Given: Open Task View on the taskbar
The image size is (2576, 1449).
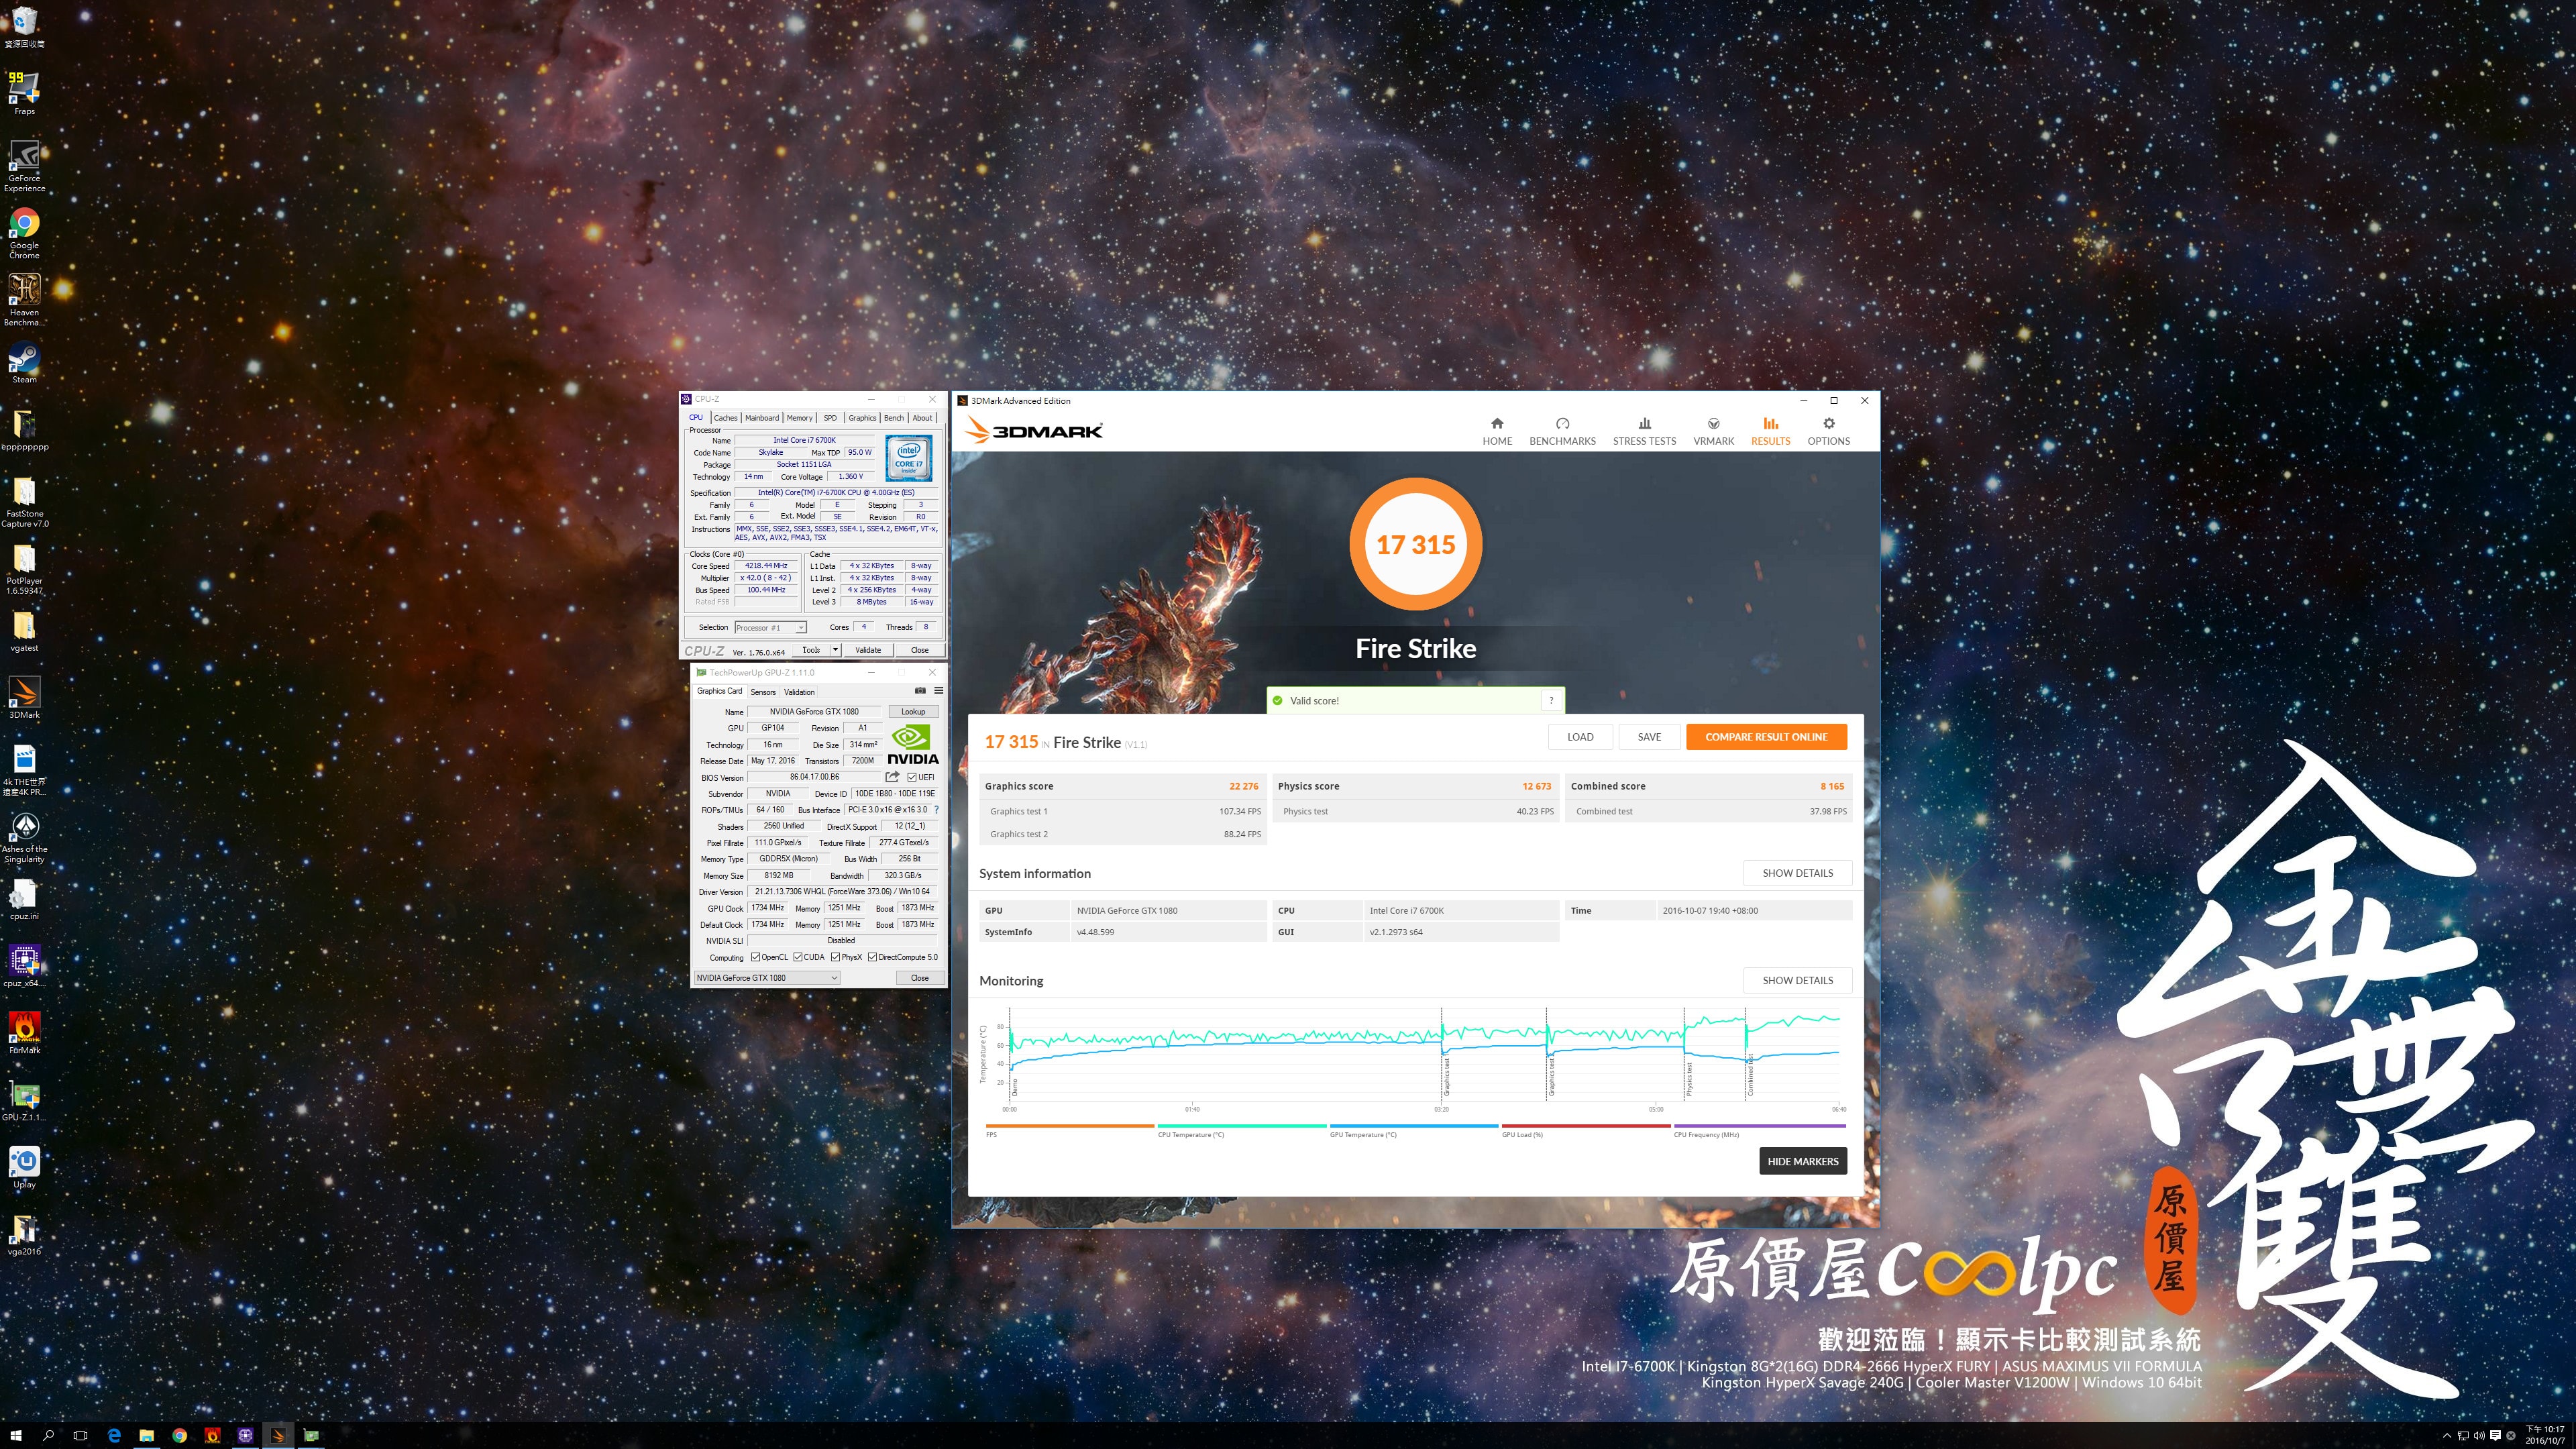Looking at the screenshot, I should [81, 1435].
